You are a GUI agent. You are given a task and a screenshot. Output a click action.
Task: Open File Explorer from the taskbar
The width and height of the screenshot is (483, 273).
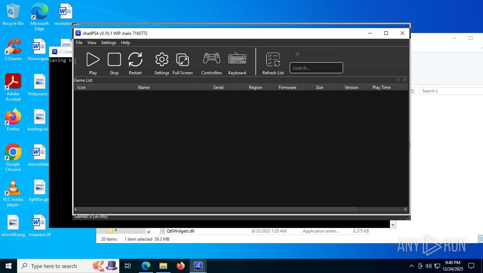point(163,266)
